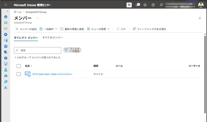Toggle the select-all checkbox in header
207x122 pixels.
click(x=19, y=66)
